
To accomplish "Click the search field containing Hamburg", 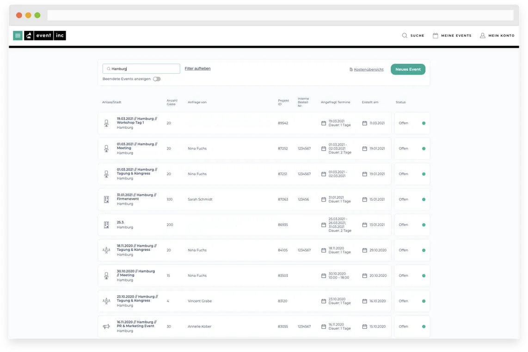I will coord(141,69).
